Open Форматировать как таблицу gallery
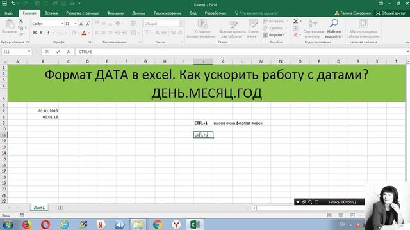The height and width of the screenshot is (230, 410). pos(233,29)
